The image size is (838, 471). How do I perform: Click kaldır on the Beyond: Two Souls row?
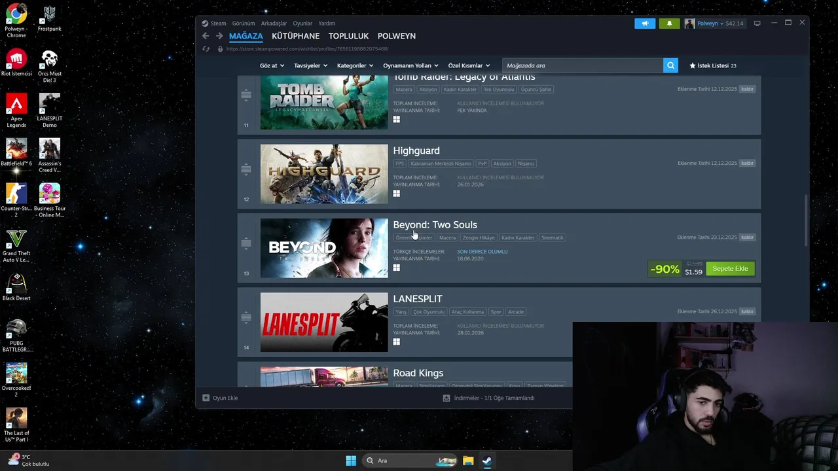(747, 237)
